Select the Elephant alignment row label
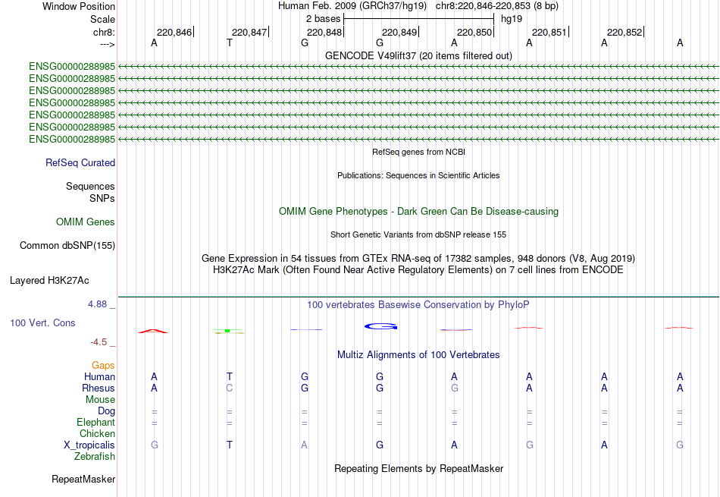 (95, 423)
